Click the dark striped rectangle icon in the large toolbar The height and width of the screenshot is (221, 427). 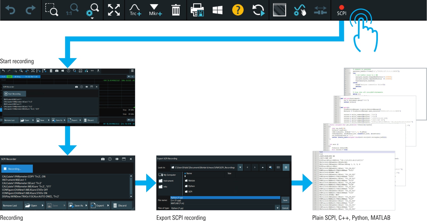pyautogui.click(x=279, y=10)
